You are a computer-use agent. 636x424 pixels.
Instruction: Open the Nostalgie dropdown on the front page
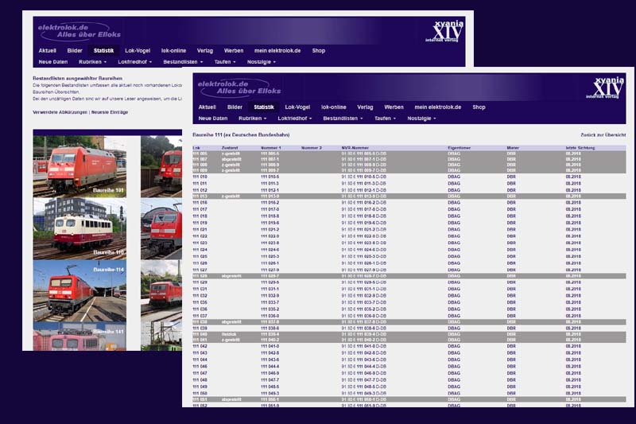point(421,118)
